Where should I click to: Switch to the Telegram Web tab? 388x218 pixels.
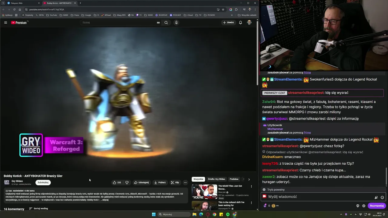click(23, 3)
